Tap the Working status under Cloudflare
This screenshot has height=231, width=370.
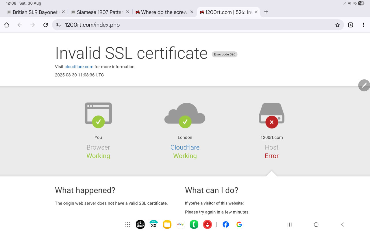pyautogui.click(x=185, y=156)
